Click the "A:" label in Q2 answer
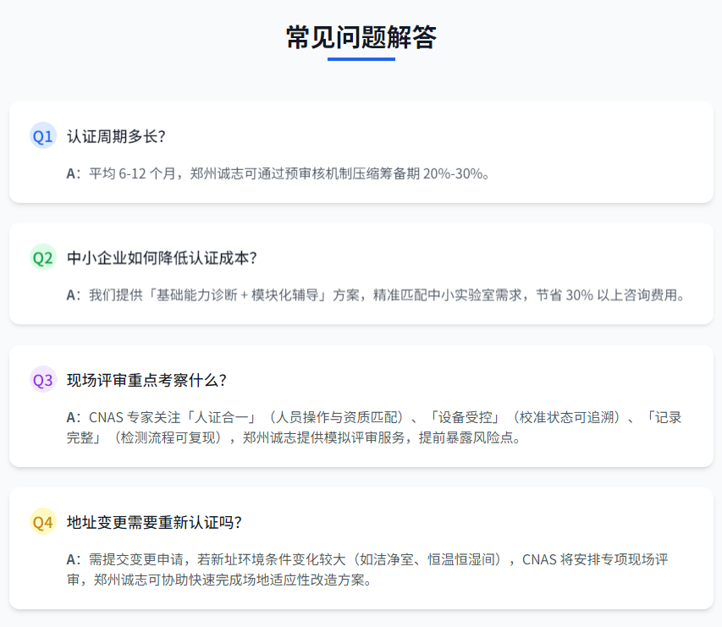This screenshot has width=722, height=627. click(x=74, y=295)
